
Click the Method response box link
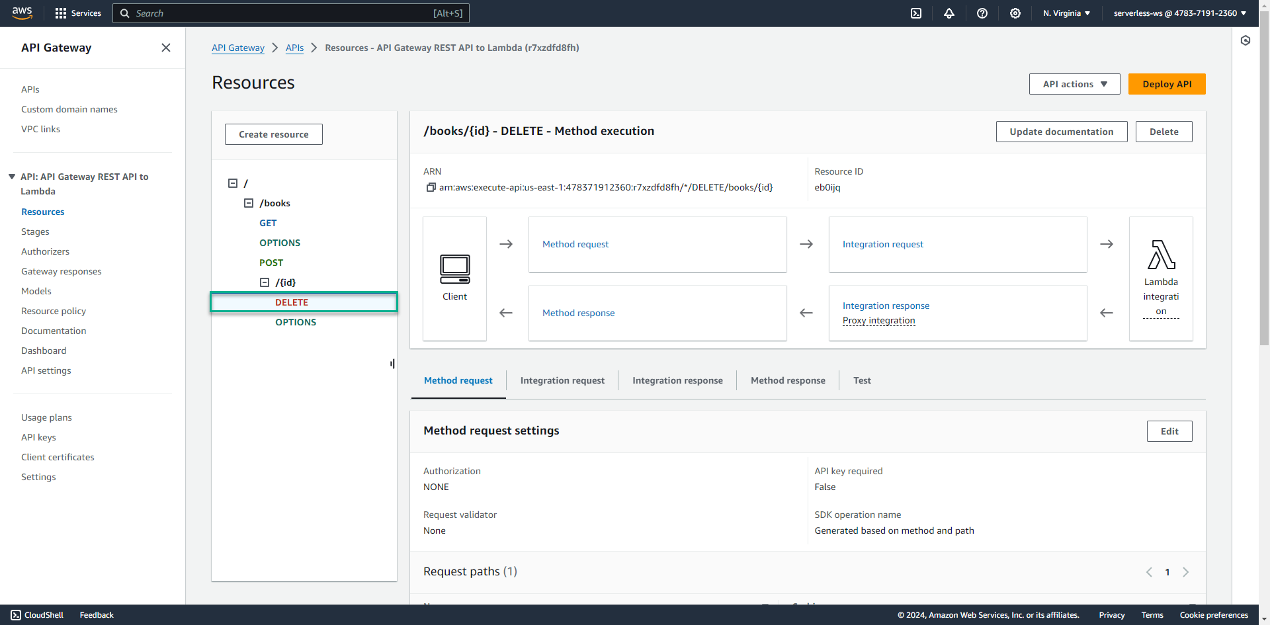click(x=579, y=313)
